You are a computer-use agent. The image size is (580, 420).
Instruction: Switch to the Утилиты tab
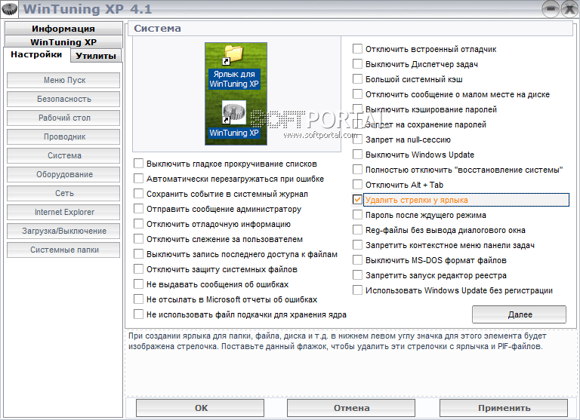coord(96,56)
